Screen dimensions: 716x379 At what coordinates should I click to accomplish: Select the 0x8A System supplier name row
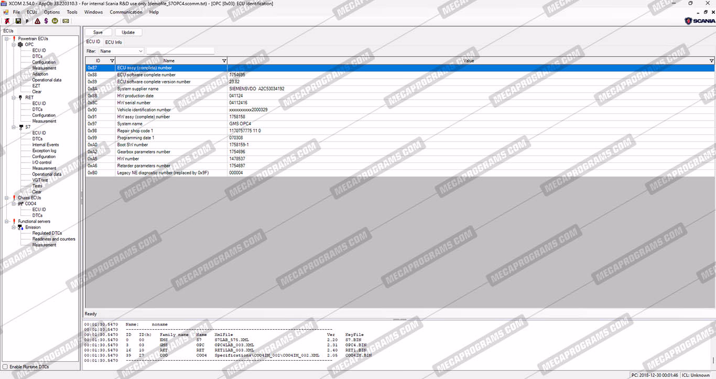click(x=399, y=89)
